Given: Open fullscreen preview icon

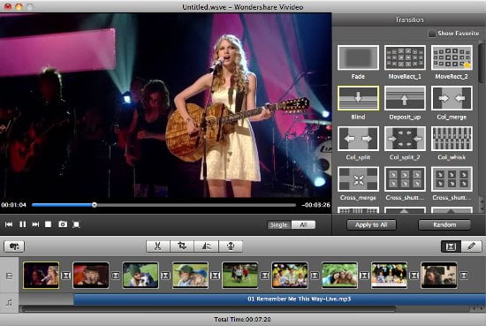Looking at the screenshot, I should pyautogui.click(x=76, y=224).
